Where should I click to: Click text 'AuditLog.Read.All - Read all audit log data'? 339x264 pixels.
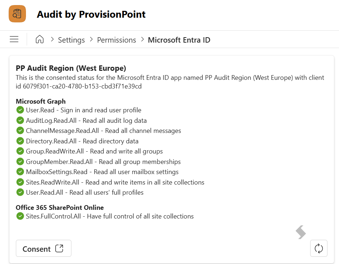point(86,120)
